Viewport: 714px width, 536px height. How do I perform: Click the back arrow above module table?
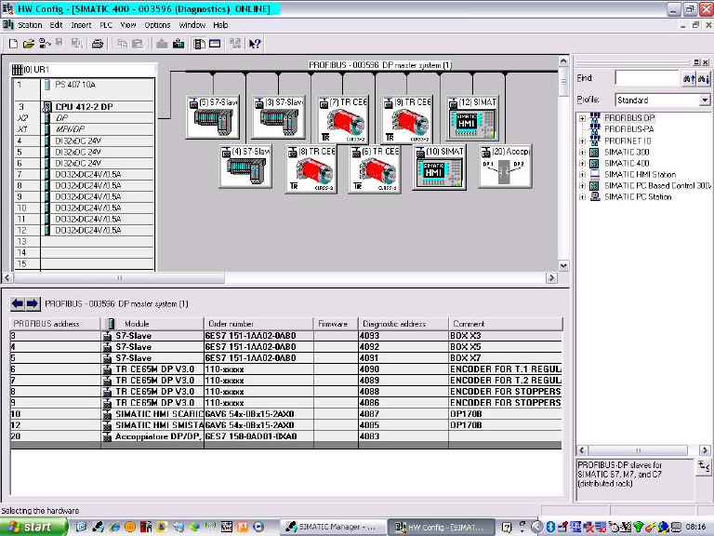coord(18,303)
